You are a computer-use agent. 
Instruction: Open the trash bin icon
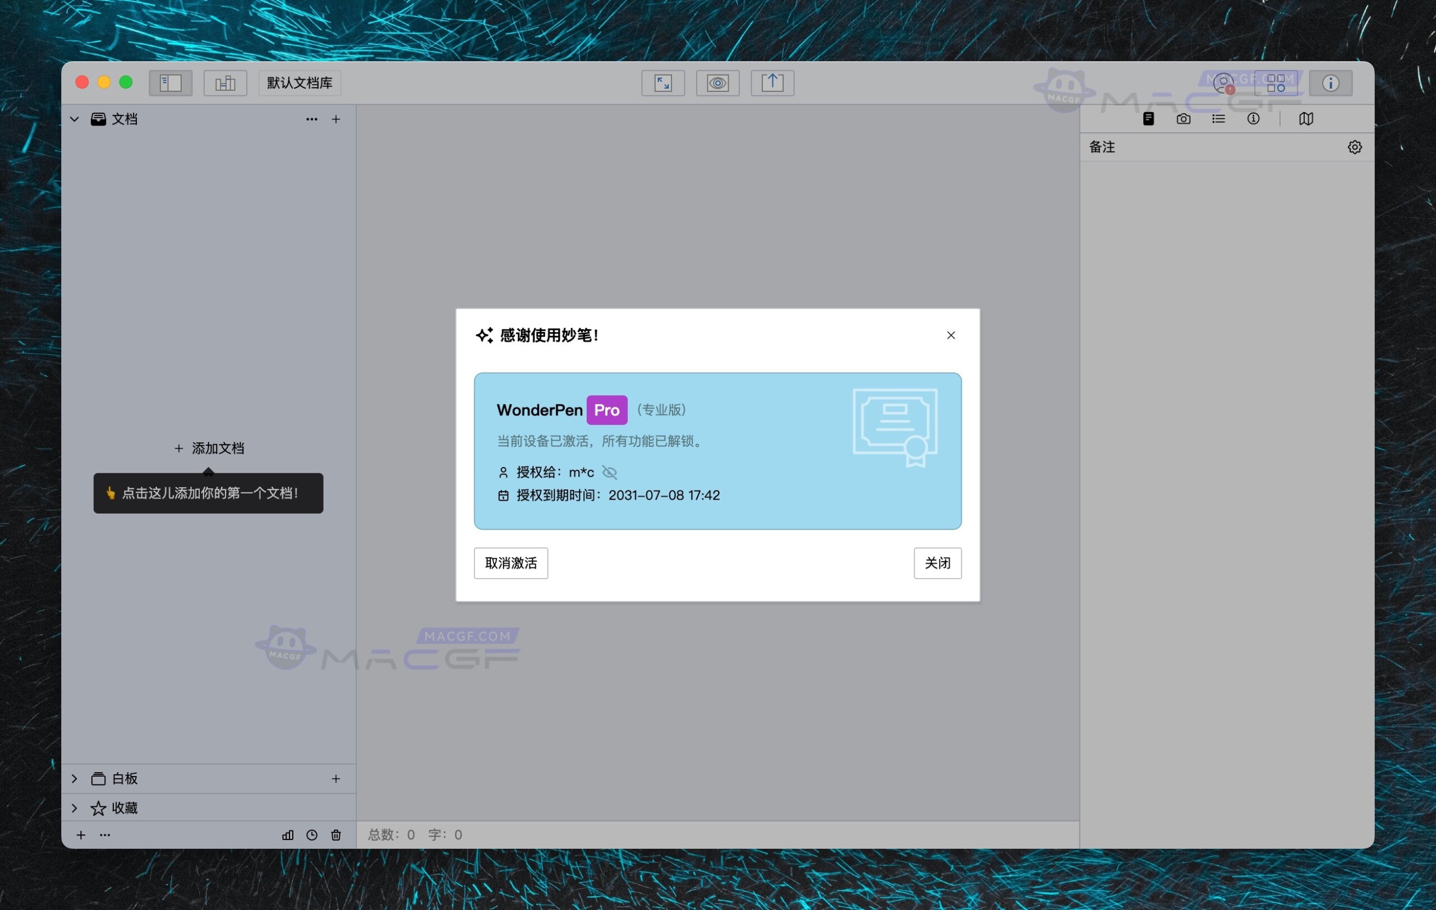[x=336, y=835]
